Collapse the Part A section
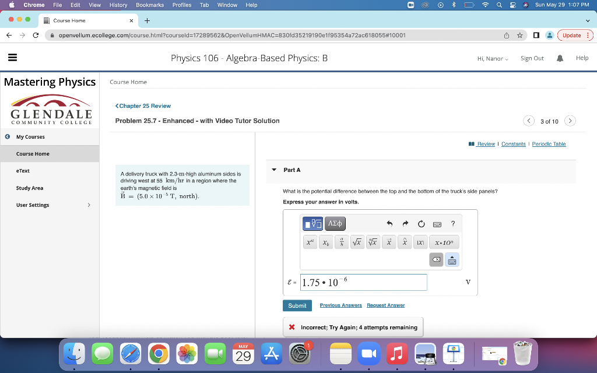The height and width of the screenshot is (373, 597). [x=274, y=170]
